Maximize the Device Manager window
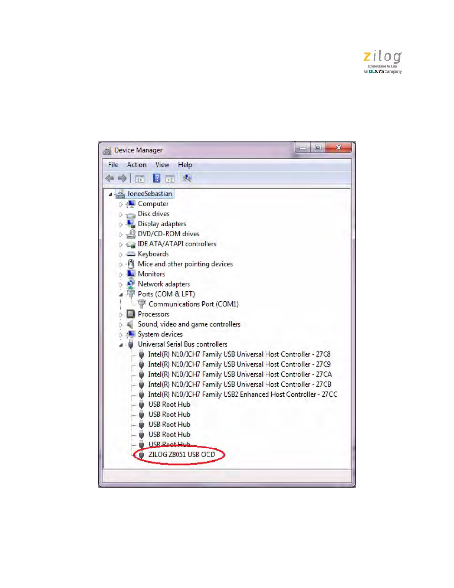This screenshot has height=588, width=454. 318,148
